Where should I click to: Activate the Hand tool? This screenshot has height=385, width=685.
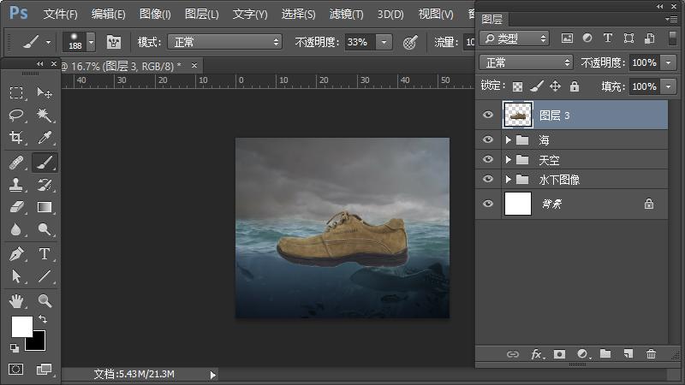pyautogui.click(x=16, y=301)
